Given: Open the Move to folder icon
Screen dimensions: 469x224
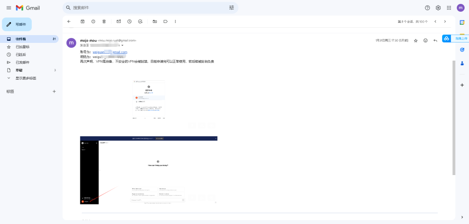Looking at the screenshot, I should pos(155,22).
